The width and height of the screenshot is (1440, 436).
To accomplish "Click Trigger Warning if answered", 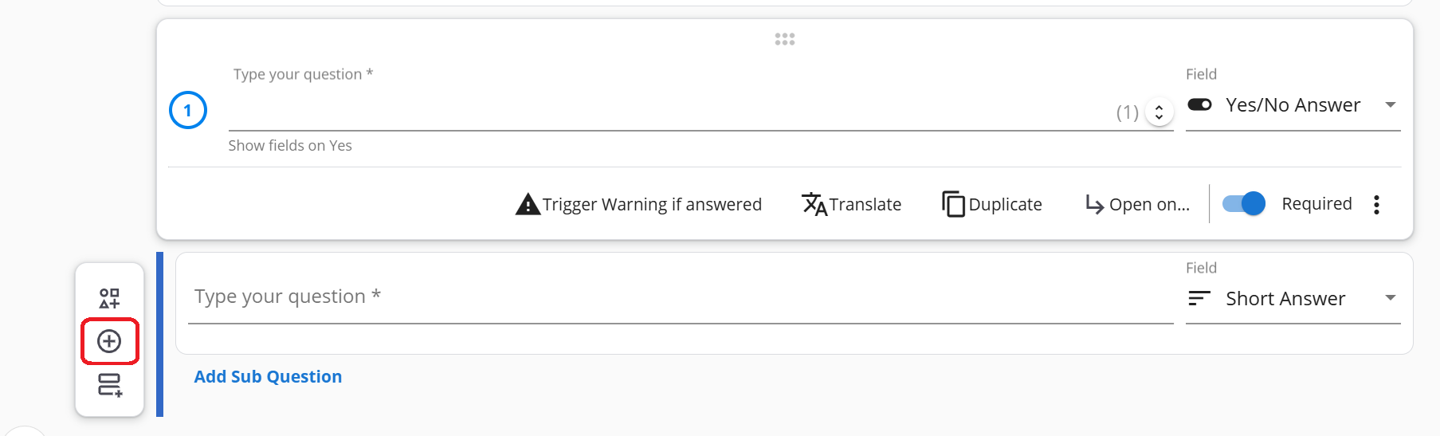I will tap(652, 205).
